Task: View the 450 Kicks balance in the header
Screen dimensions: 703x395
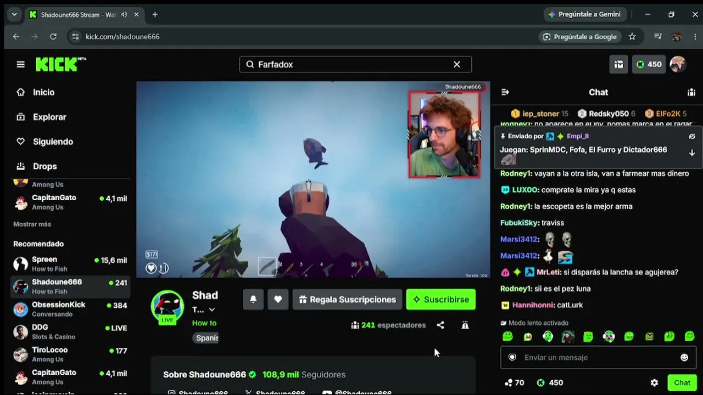Action: coord(649,64)
